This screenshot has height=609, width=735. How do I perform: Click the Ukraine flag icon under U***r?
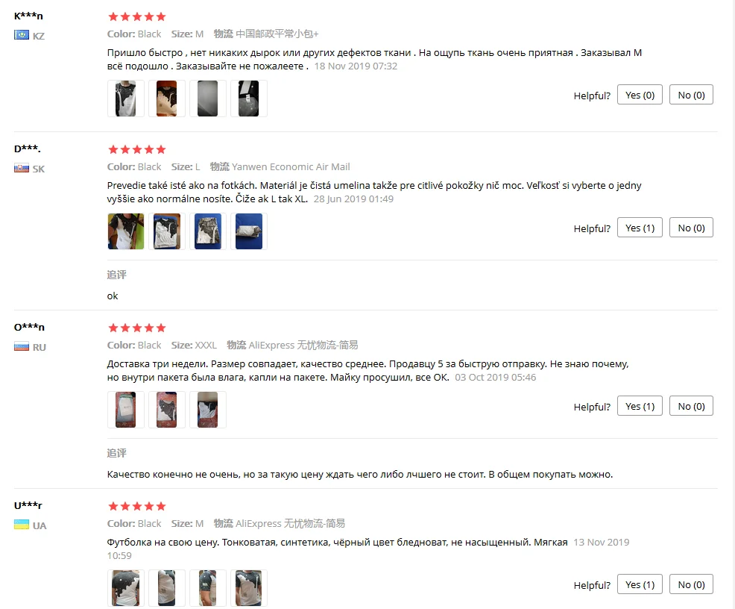click(22, 525)
